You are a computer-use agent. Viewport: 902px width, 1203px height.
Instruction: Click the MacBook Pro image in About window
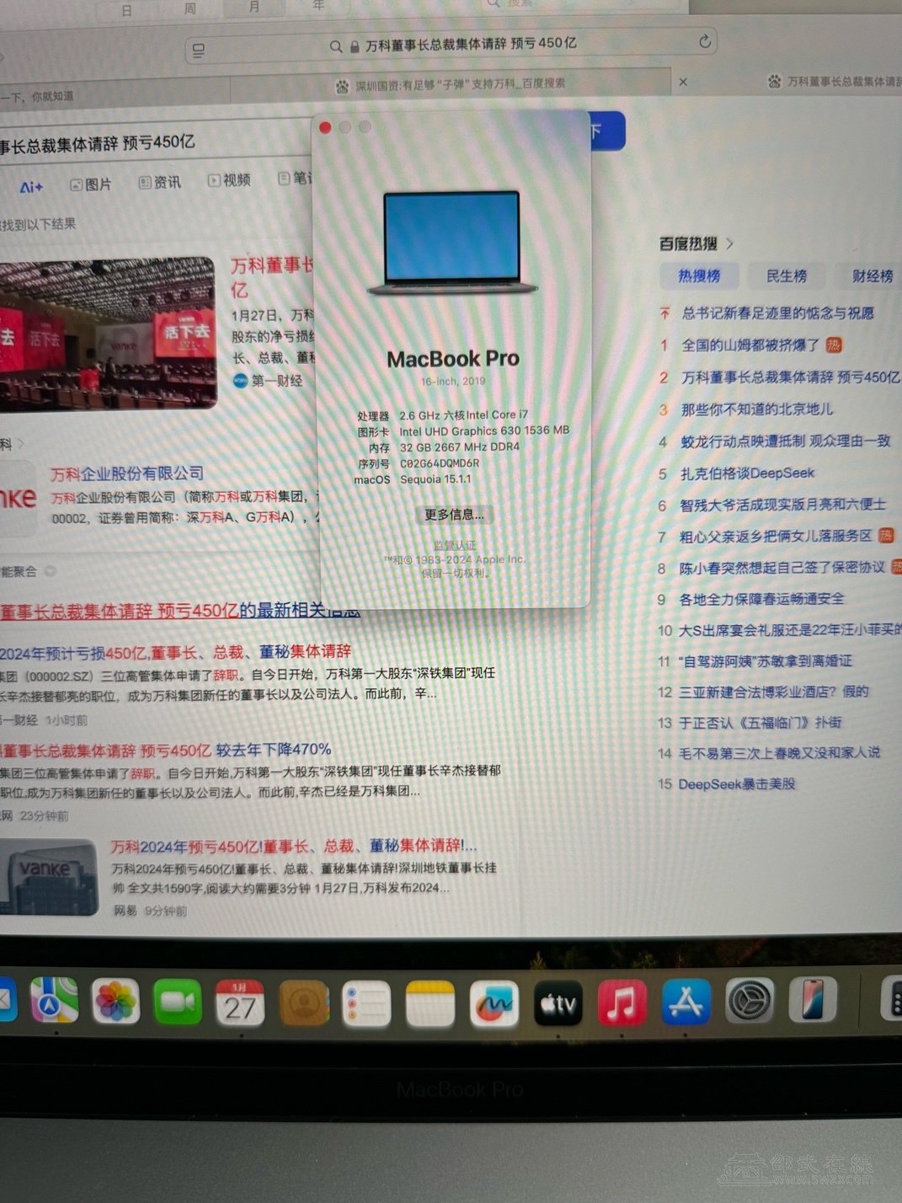[x=452, y=243]
